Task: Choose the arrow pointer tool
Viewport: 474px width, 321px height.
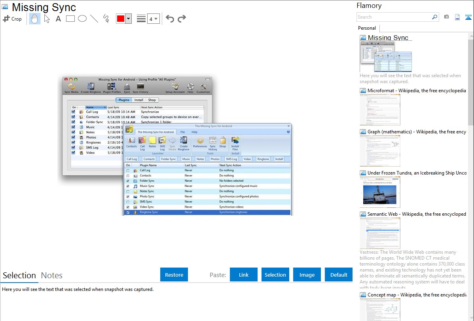Action: pyautogui.click(x=47, y=19)
